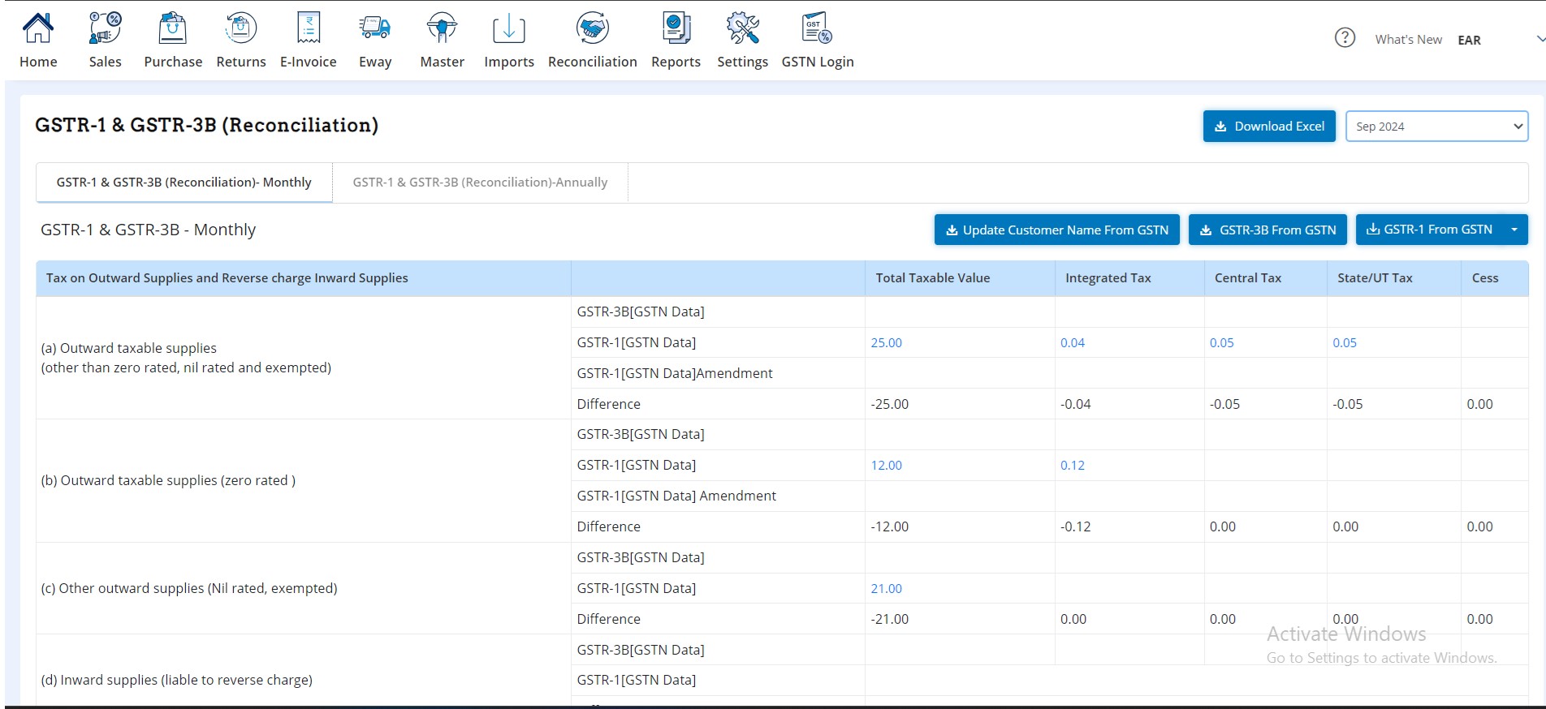Click the Download Excel button
This screenshot has height=709, width=1546.
(1269, 127)
